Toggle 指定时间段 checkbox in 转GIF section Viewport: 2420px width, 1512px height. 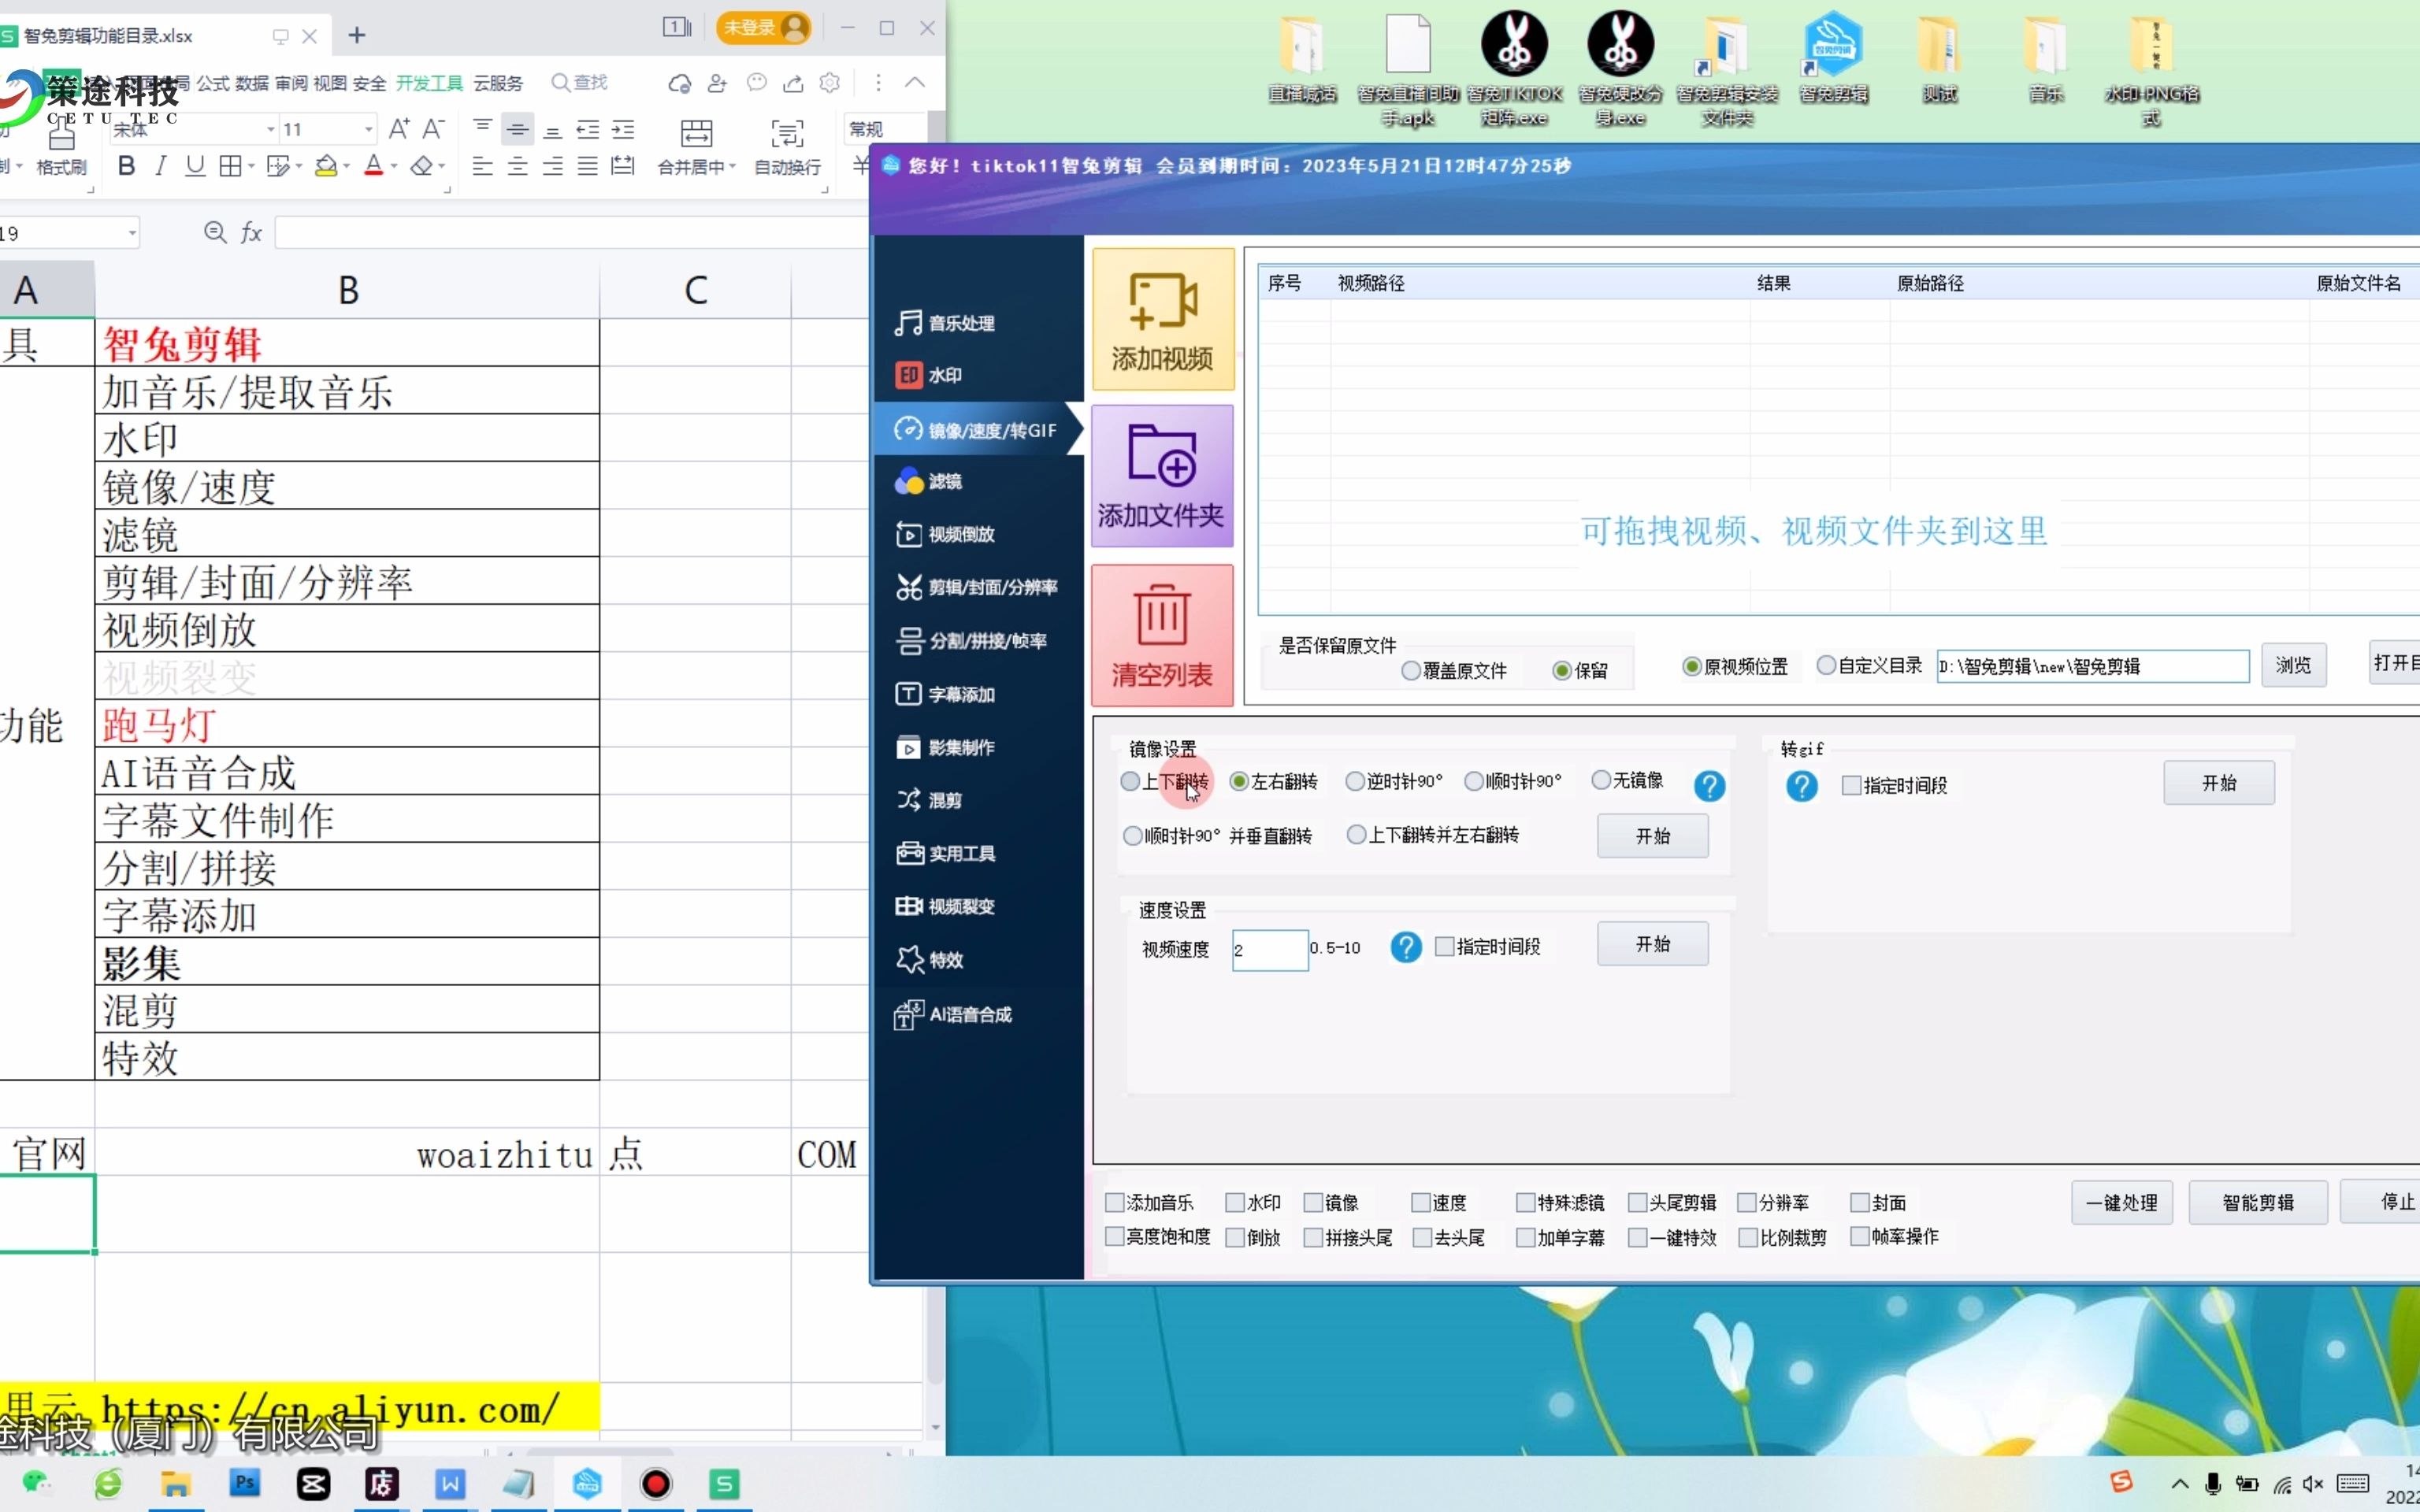point(1850,784)
